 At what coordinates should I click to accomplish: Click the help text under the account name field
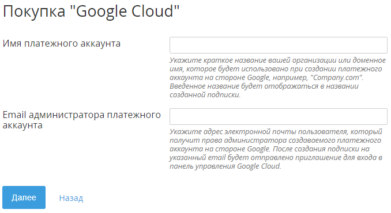278,77
